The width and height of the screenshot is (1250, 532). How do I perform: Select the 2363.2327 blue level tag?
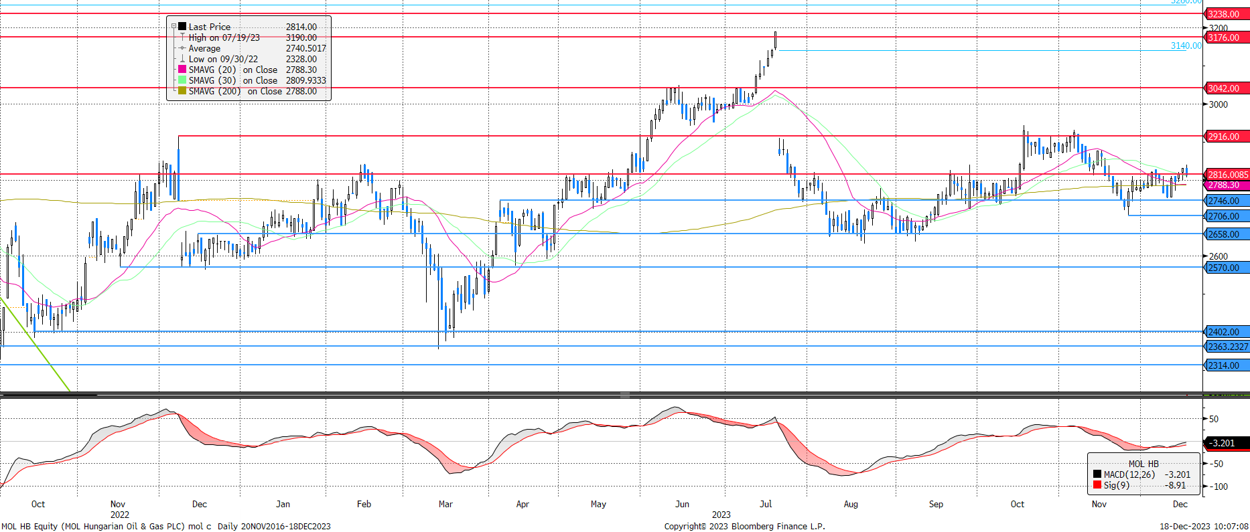tap(1227, 347)
